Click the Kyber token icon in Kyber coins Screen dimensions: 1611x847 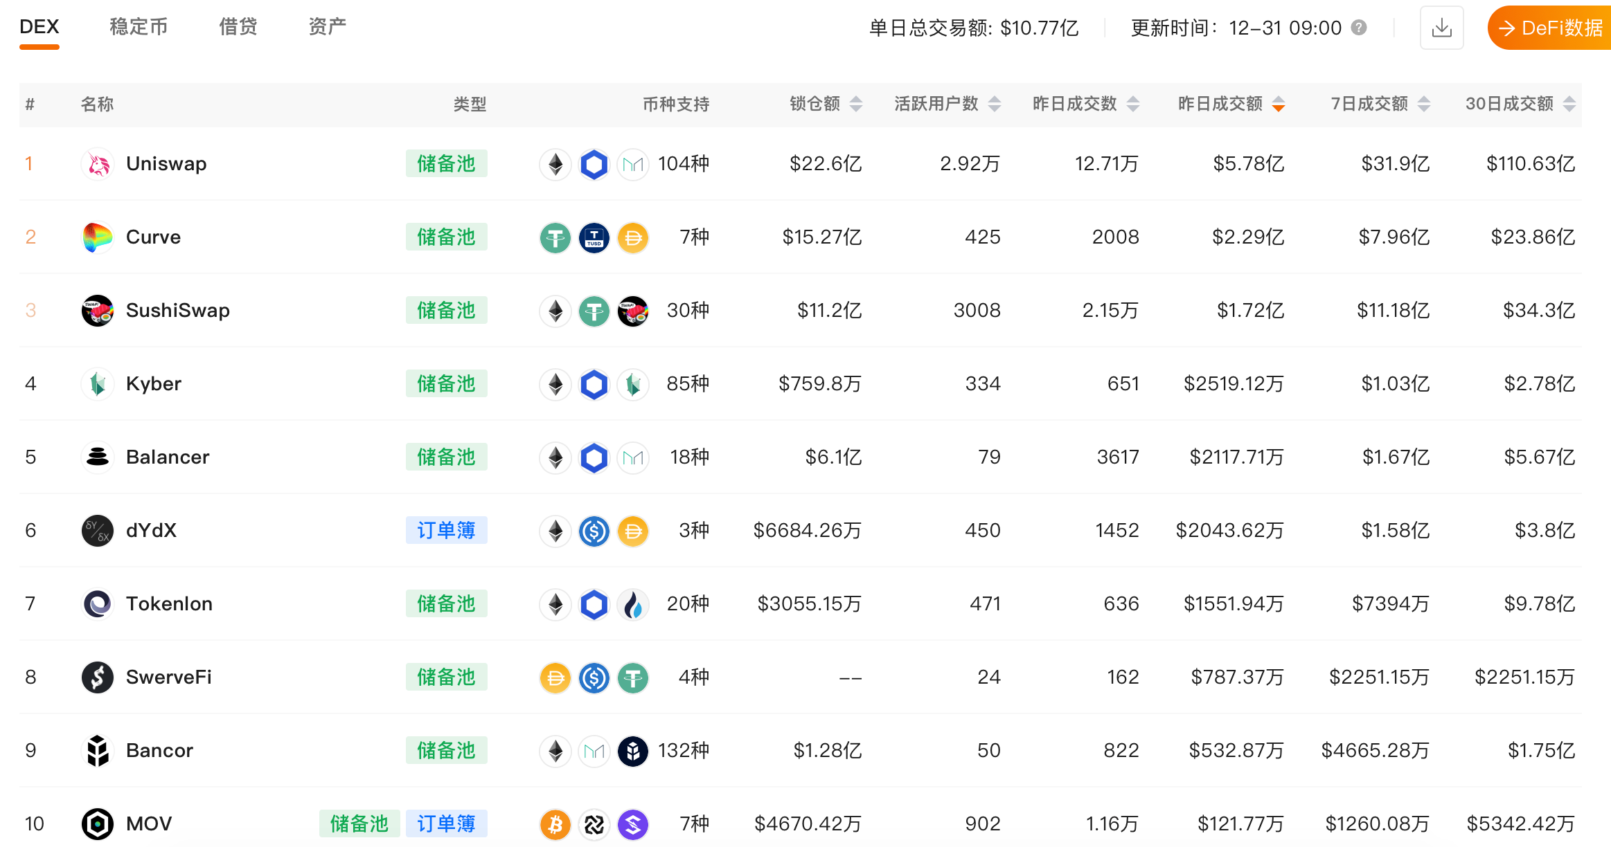[633, 385]
